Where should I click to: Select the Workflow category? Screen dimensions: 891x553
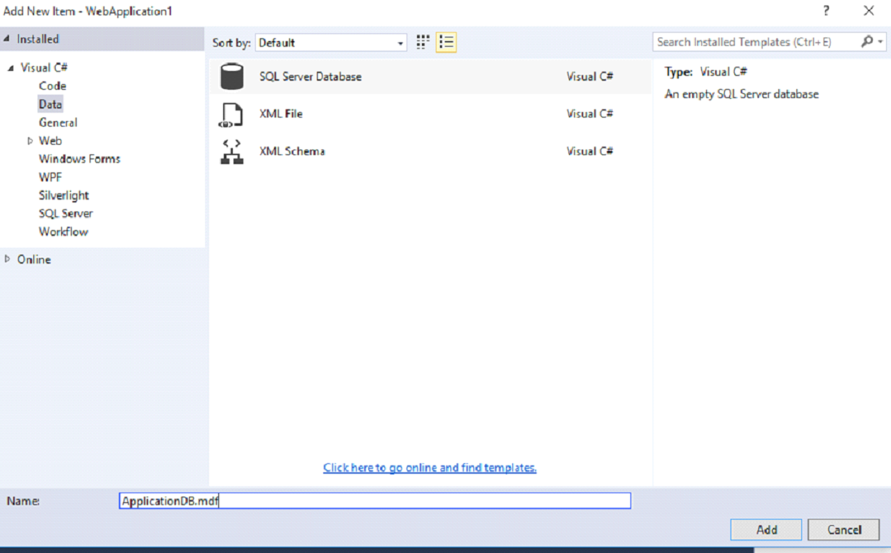coord(63,231)
